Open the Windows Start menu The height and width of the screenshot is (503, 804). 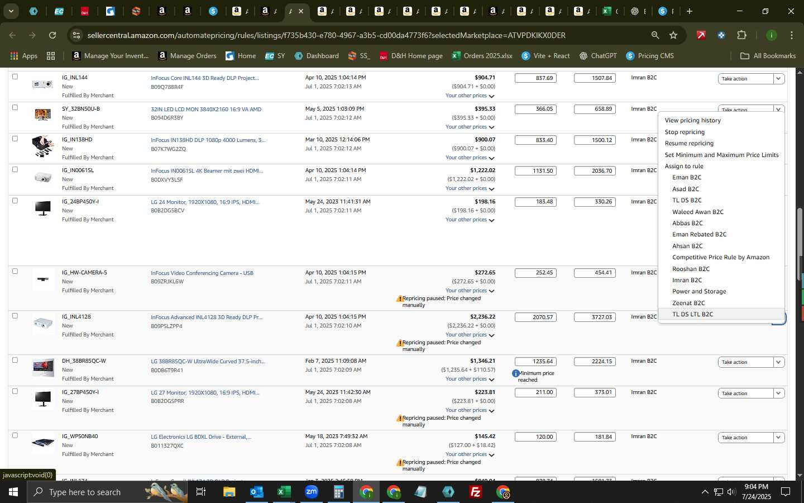pyautogui.click(x=13, y=492)
